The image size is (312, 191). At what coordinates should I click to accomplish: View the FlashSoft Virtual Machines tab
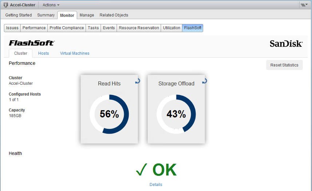[75, 53]
